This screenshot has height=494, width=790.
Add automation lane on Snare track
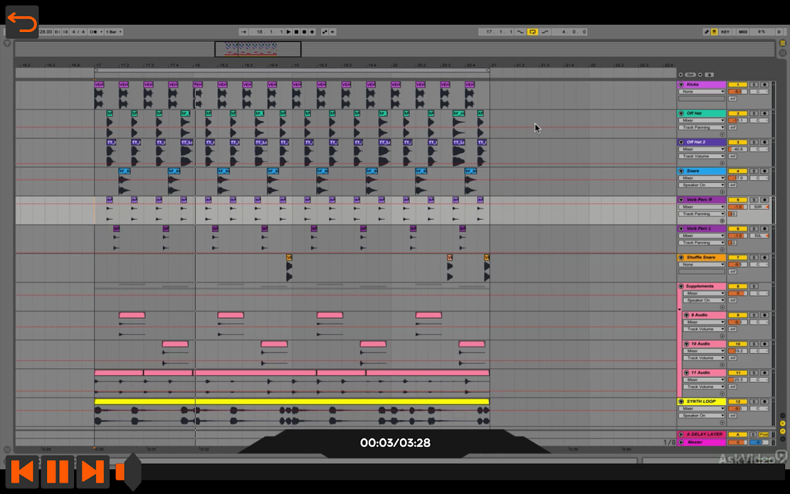click(x=722, y=191)
